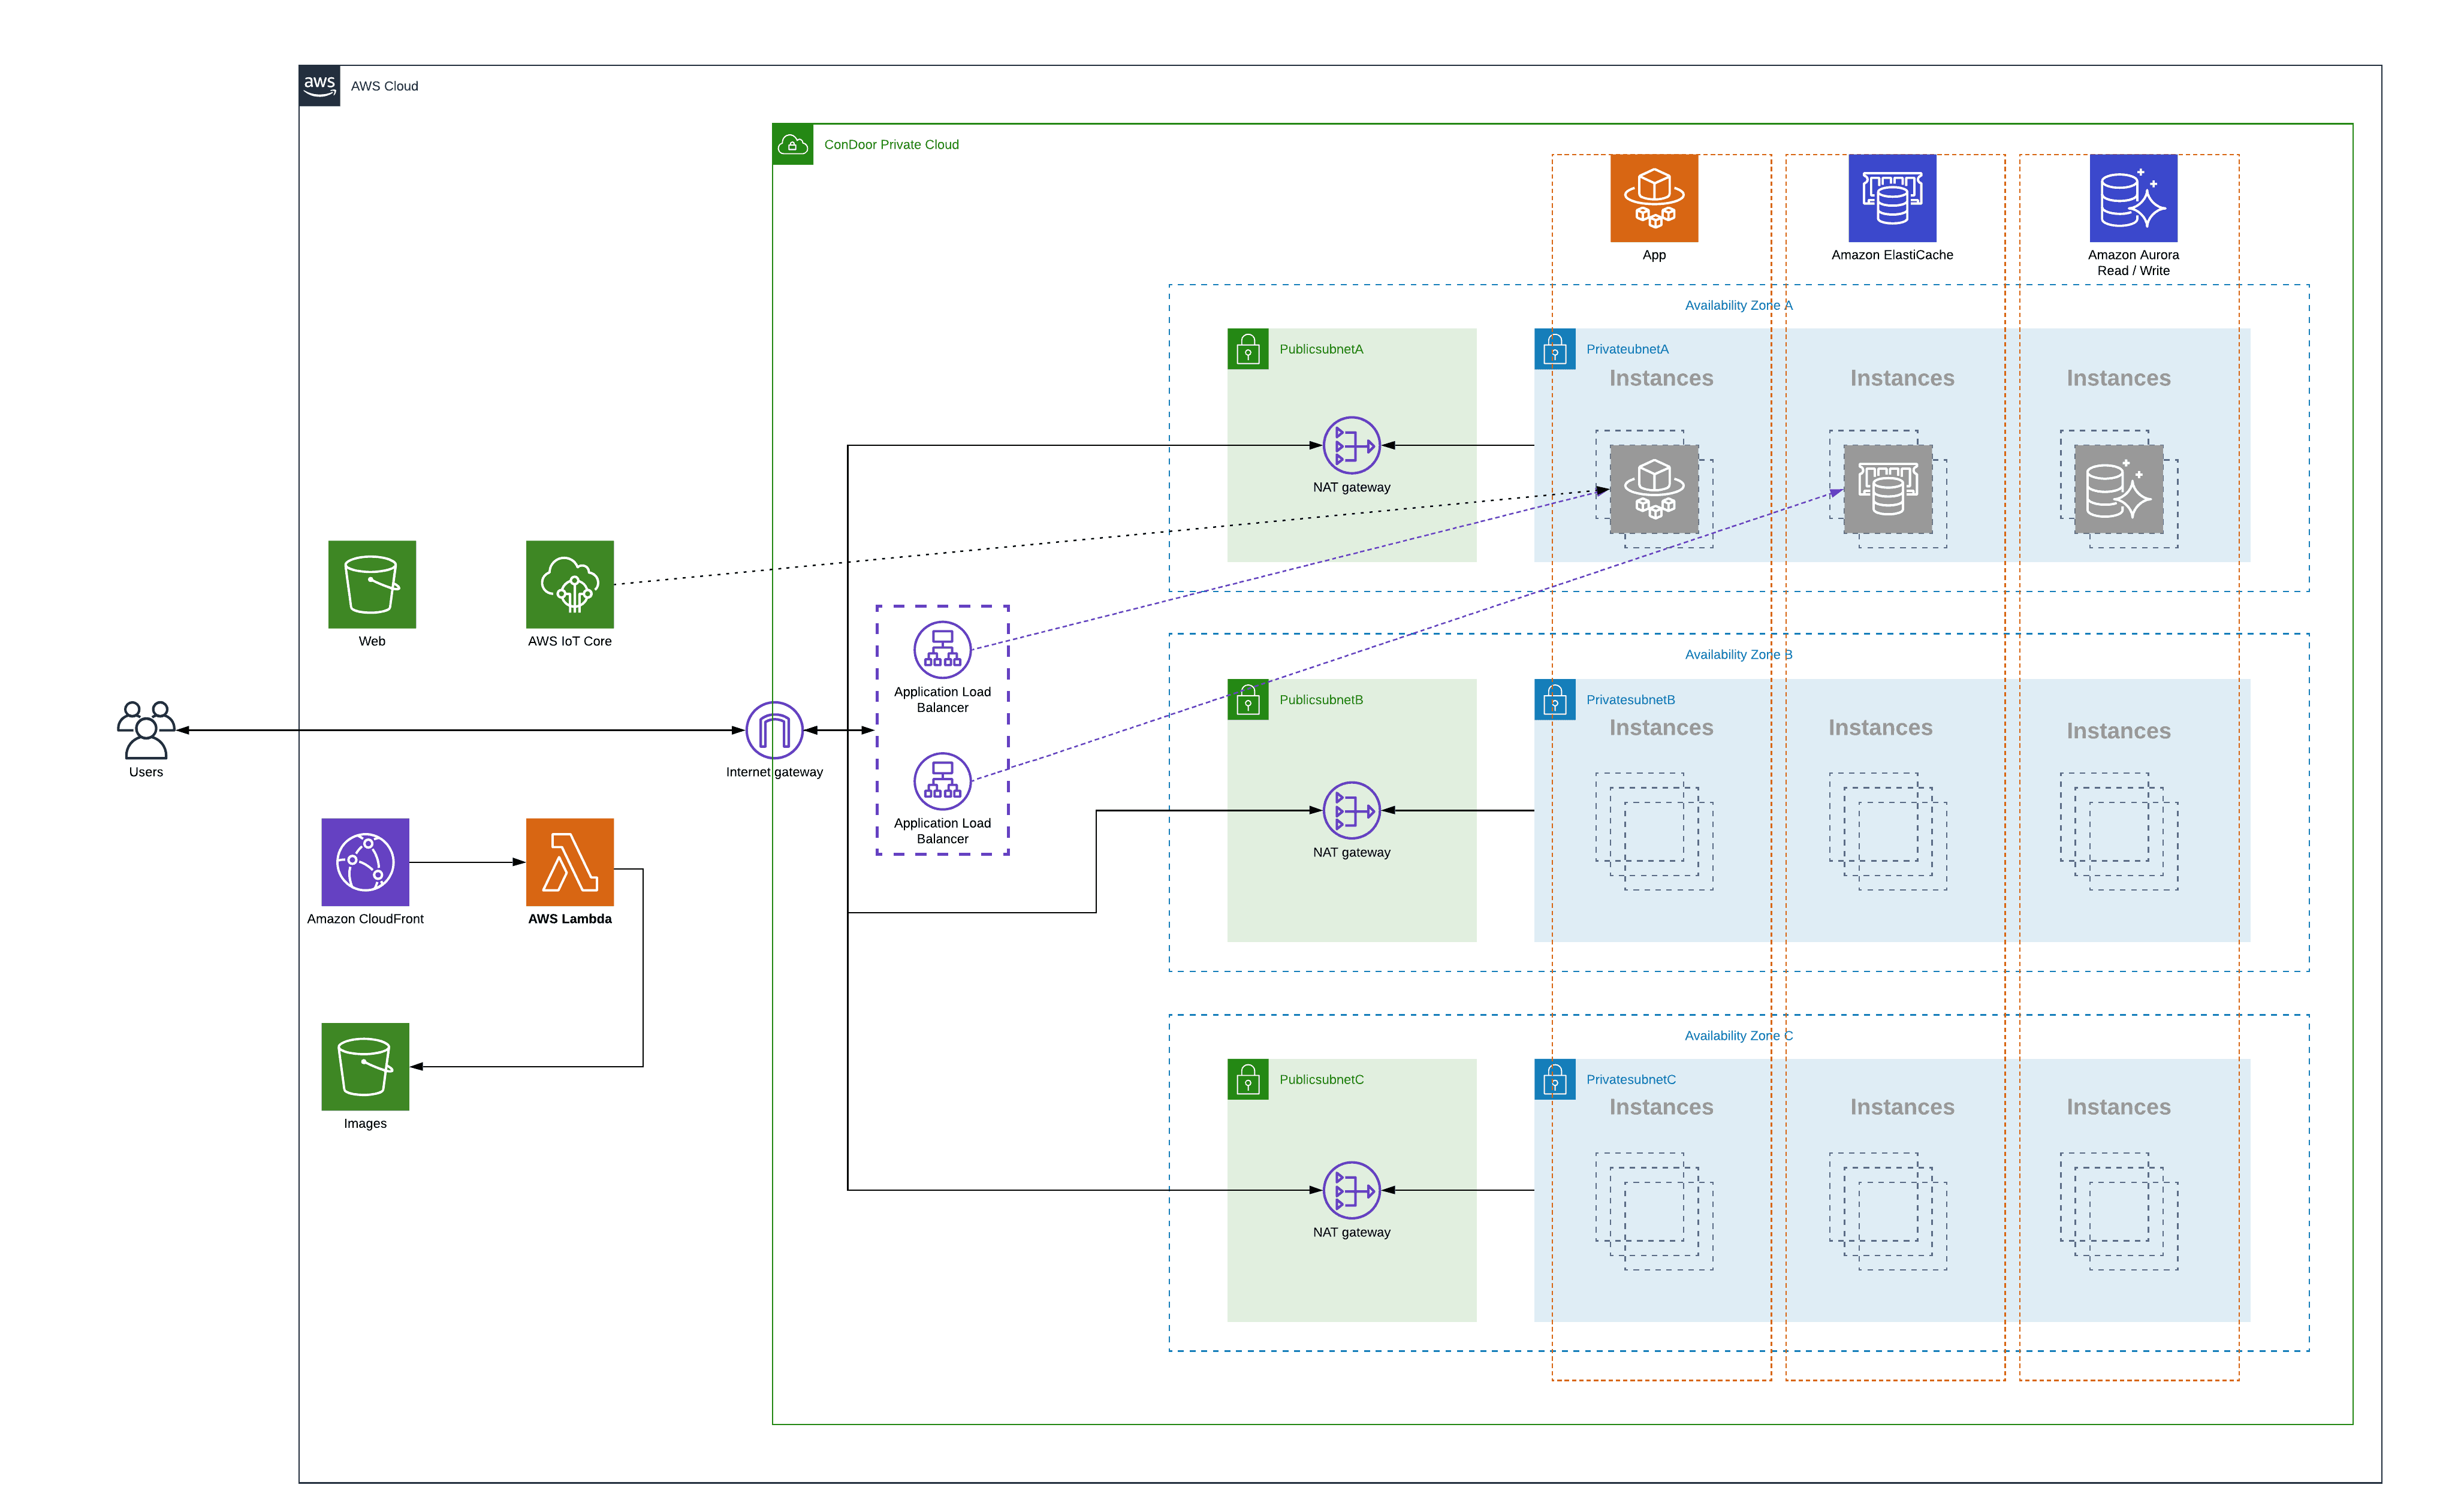The height and width of the screenshot is (1512, 2464).
Task: Select gray App instance icon in Zone A
Action: click(x=1654, y=489)
